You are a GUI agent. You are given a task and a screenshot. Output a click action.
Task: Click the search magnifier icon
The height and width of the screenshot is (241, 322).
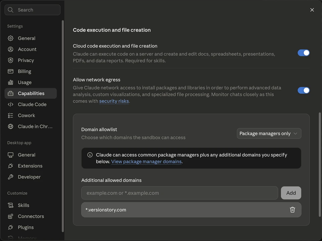point(10,10)
